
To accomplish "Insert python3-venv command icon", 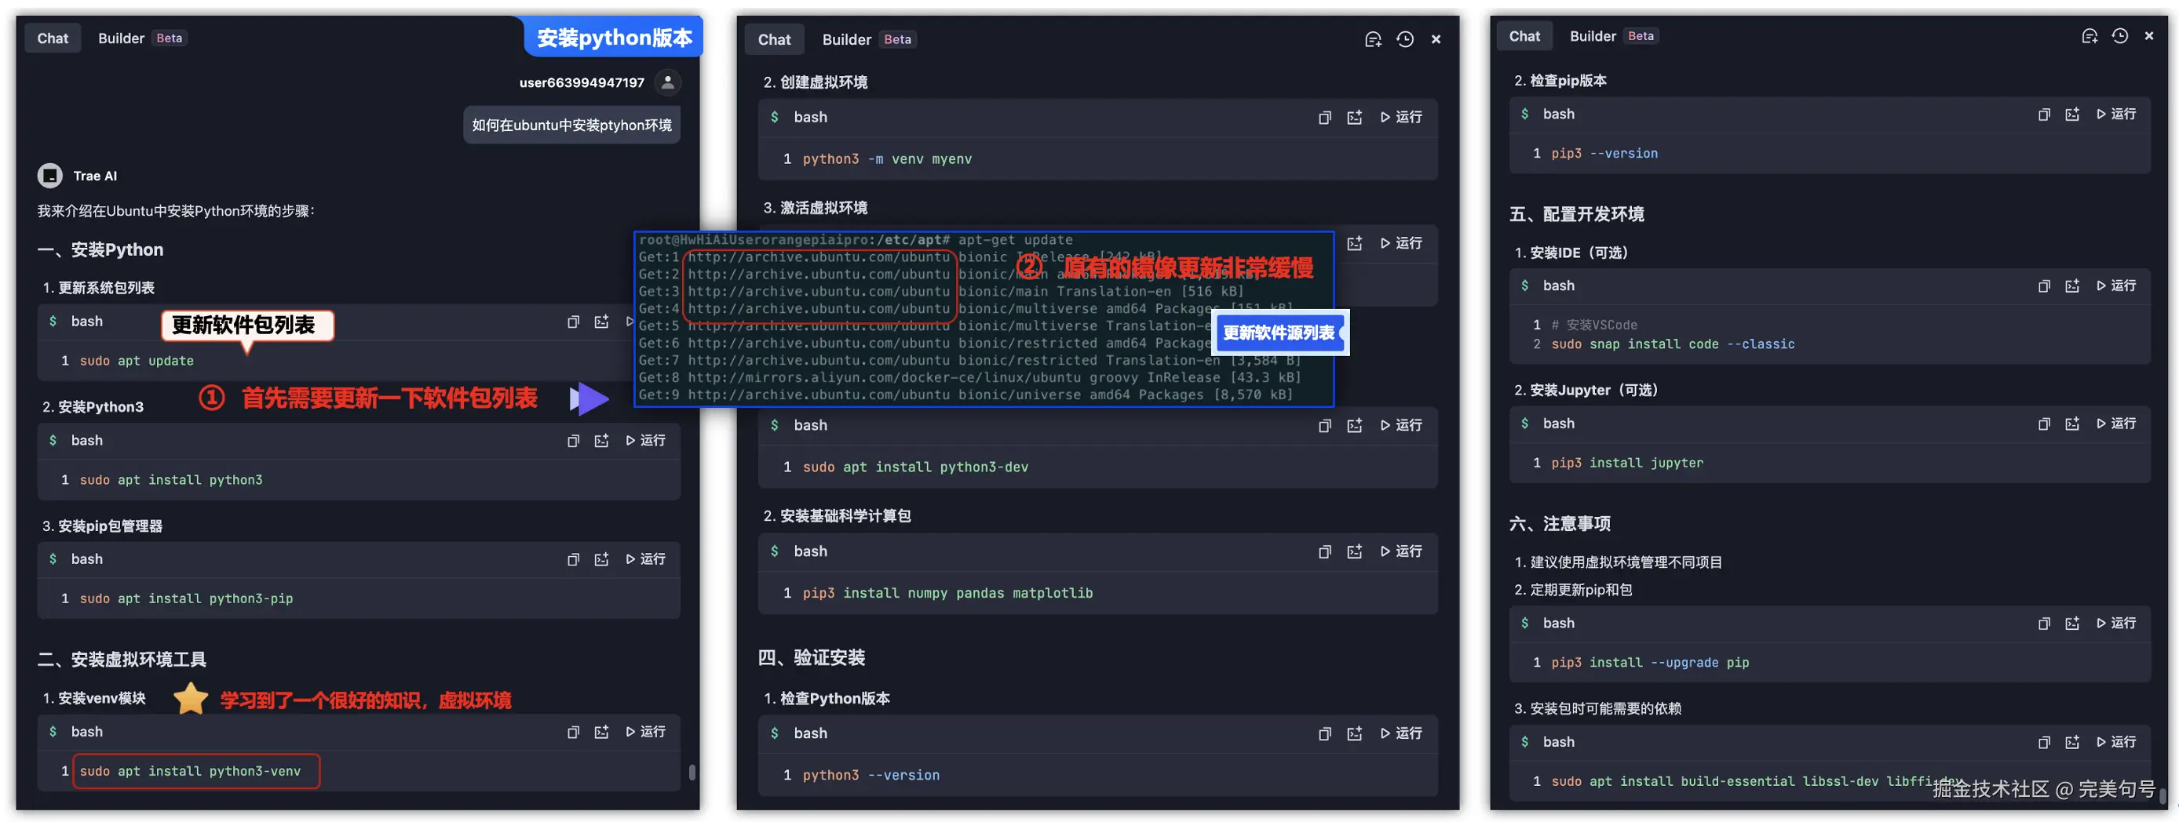I will pyautogui.click(x=601, y=733).
